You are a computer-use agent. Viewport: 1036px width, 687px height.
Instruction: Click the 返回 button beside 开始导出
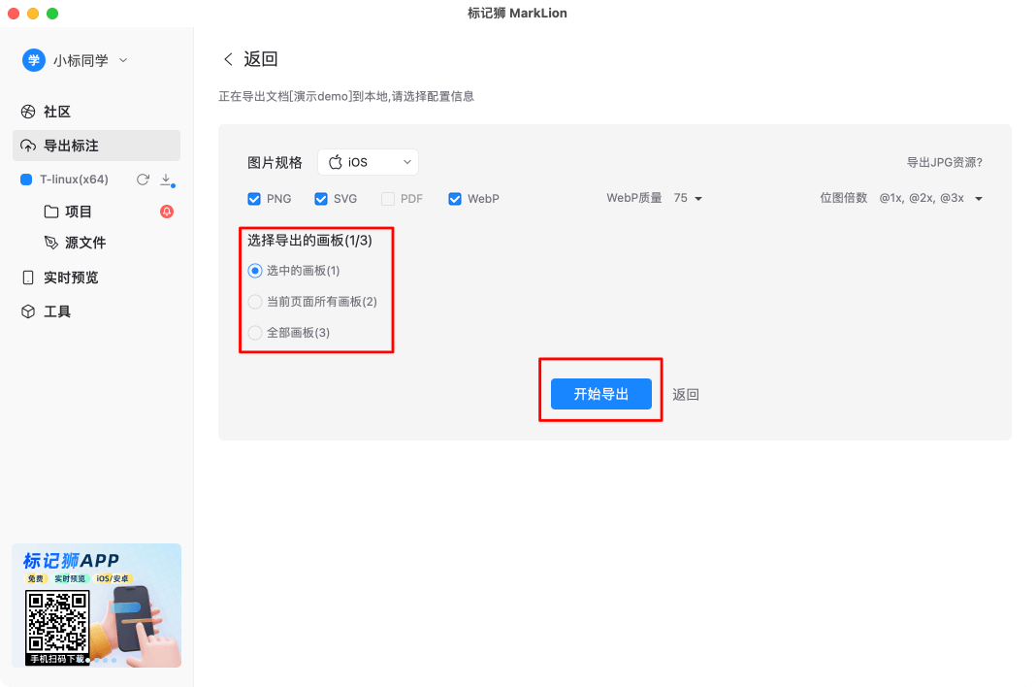[686, 393]
